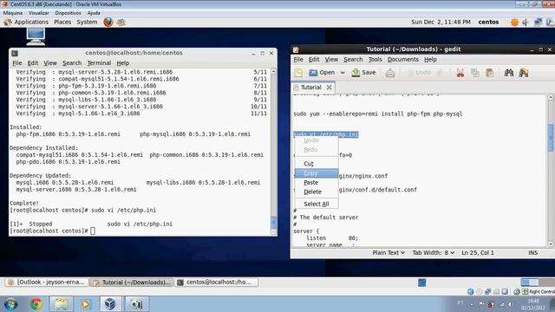Click gedit vertical scrollbar
The height and width of the screenshot is (312, 555).
551,138
